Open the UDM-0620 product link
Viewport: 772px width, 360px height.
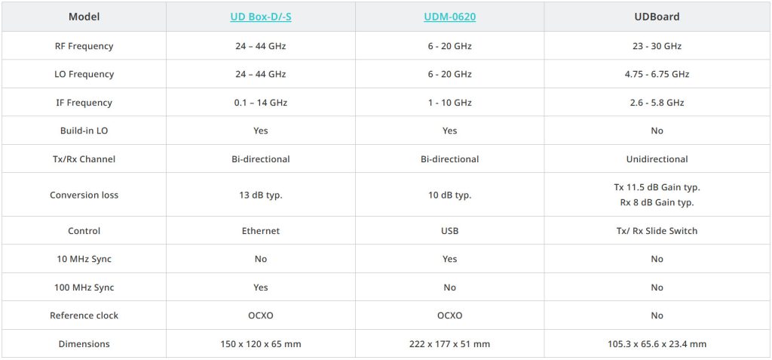(449, 17)
